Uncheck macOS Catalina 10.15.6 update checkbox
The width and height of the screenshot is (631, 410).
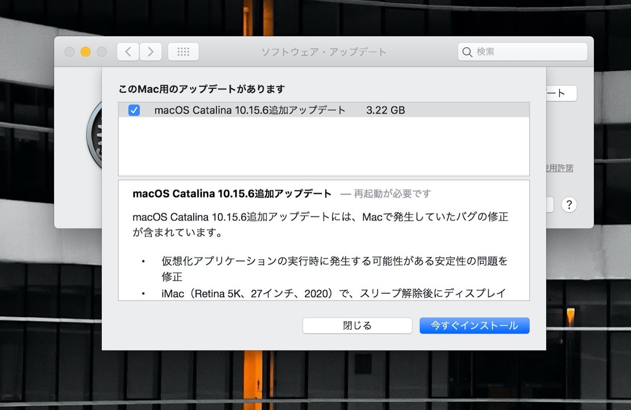coord(134,110)
